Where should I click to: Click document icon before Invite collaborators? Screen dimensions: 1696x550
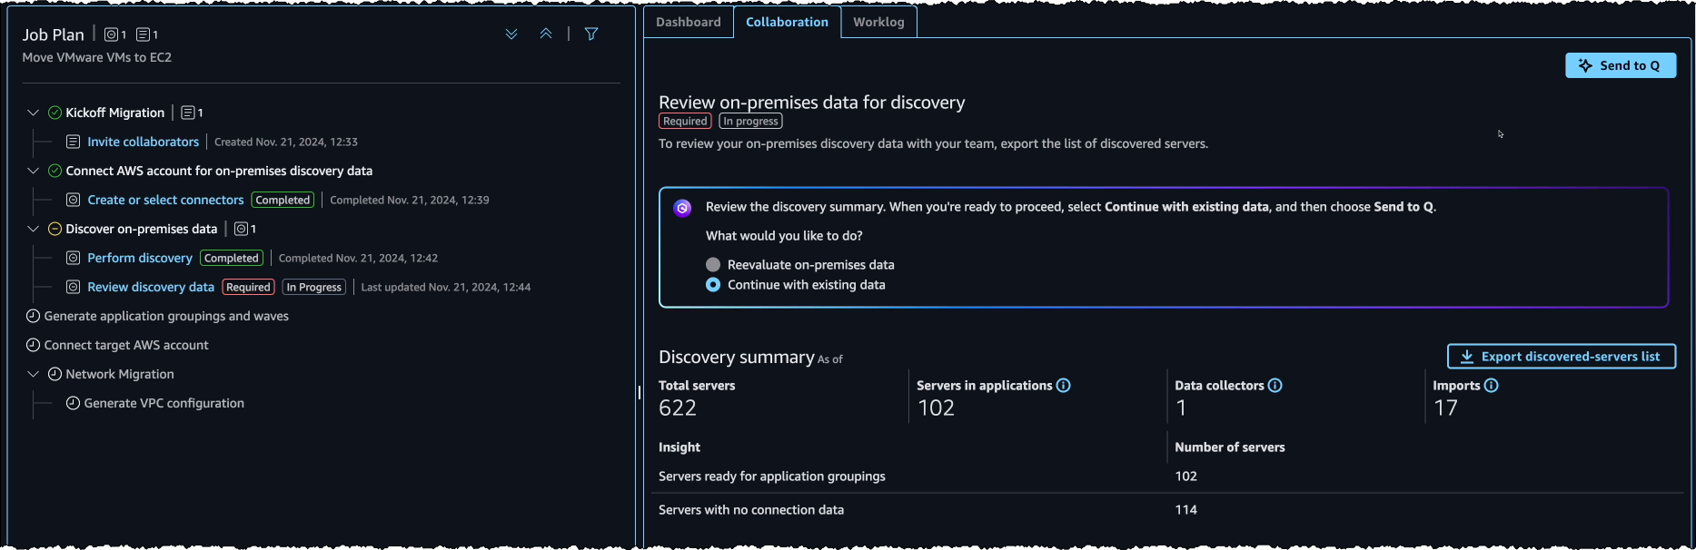(x=74, y=142)
